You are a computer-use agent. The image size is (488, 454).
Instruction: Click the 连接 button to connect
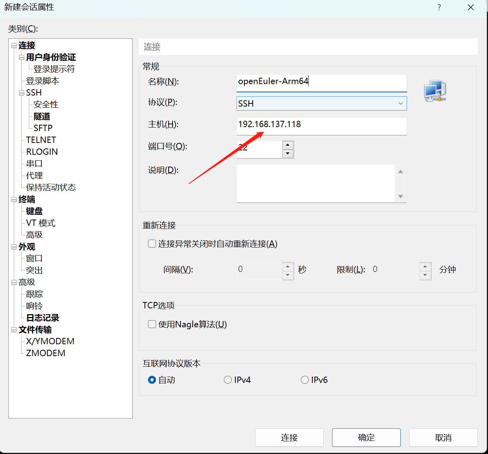tap(289, 437)
